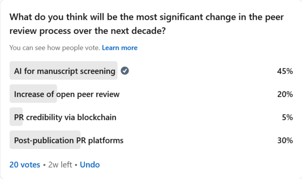The image size is (302, 179).
Task: Undo your poll vote
Action: [x=90, y=165]
